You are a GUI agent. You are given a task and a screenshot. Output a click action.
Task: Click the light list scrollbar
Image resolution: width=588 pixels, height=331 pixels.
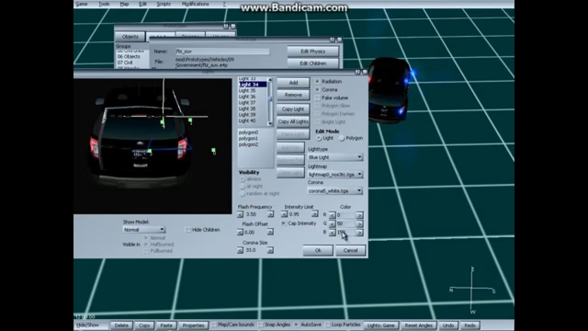pos(270,101)
